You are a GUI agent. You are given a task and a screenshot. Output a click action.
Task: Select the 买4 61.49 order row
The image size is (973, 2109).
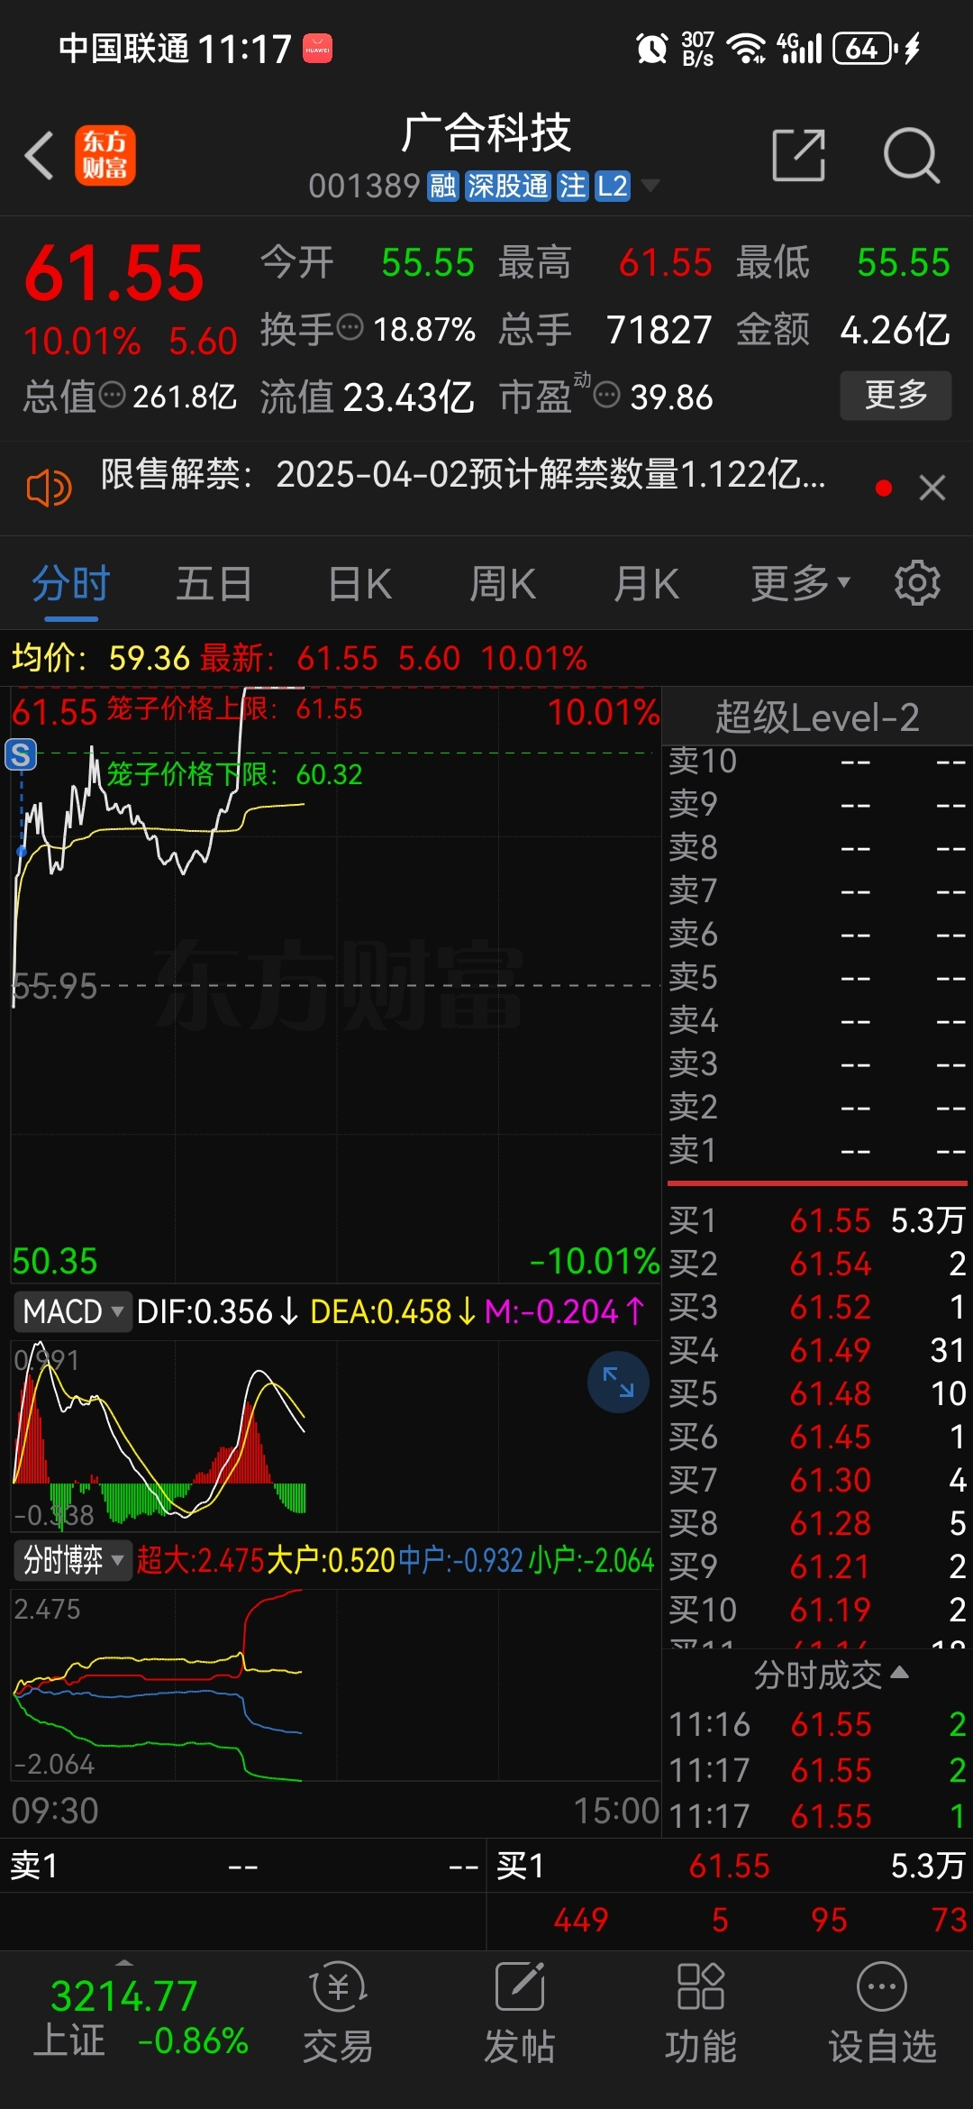coord(817,1350)
